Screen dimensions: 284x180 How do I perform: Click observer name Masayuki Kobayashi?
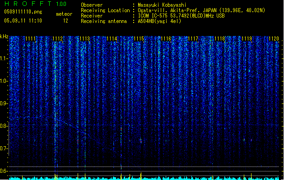point(162,5)
